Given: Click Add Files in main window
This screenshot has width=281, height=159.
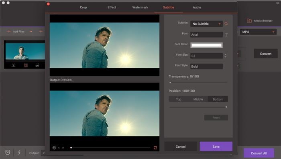Looking at the screenshot, I should pyautogui.click(x=16, y=32).
